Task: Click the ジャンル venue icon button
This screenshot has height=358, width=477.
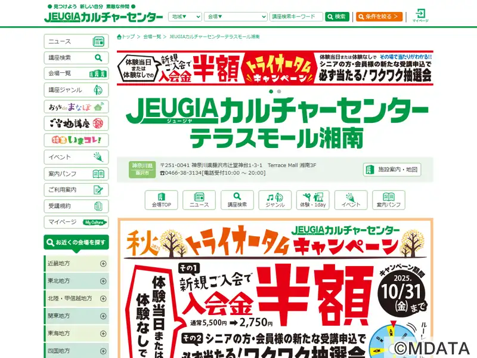Action: click(275, 200)
